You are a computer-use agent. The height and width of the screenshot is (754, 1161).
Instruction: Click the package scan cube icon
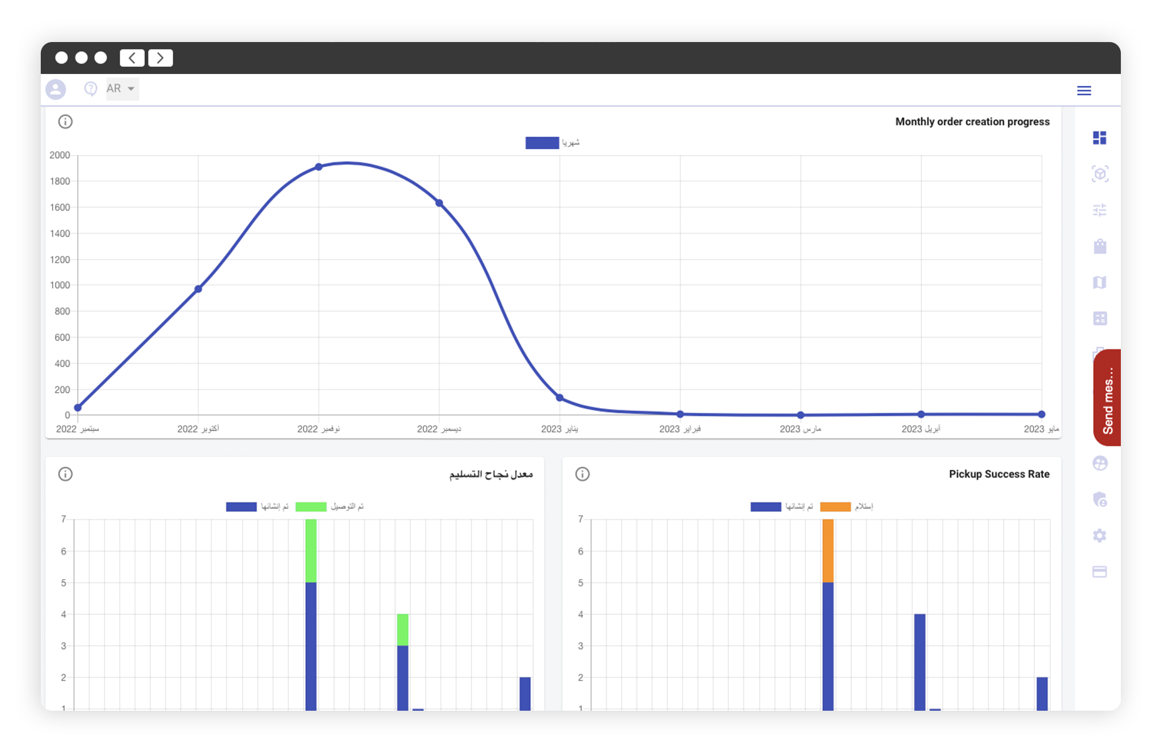pyautogui.click(x=1099, y=174)
